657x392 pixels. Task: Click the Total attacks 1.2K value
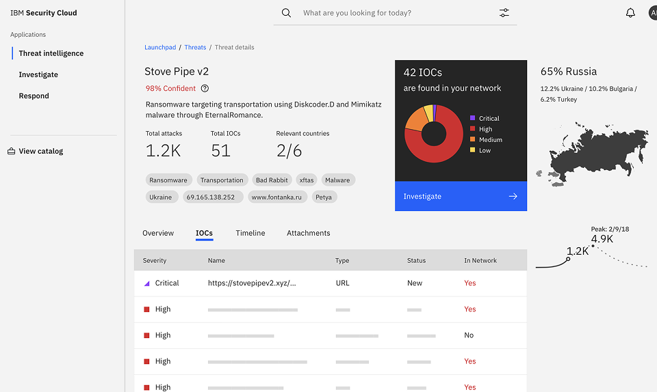coord(163,151)
